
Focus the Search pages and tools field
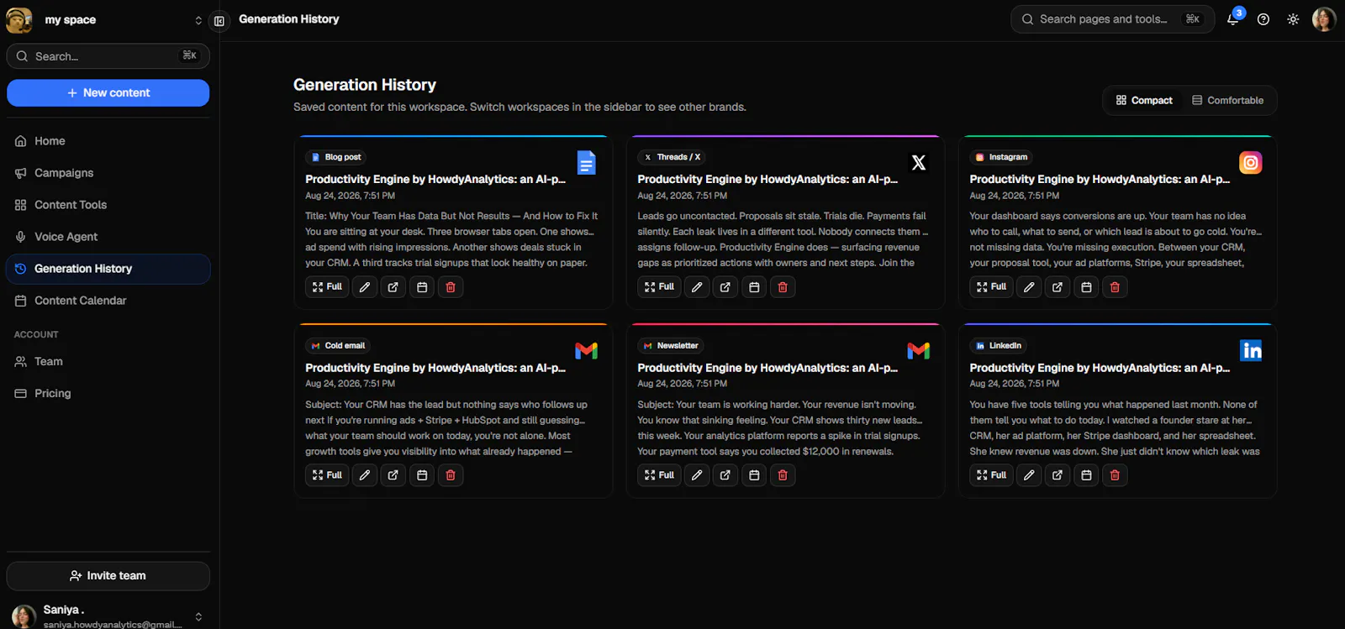(x=1112, y=19)
